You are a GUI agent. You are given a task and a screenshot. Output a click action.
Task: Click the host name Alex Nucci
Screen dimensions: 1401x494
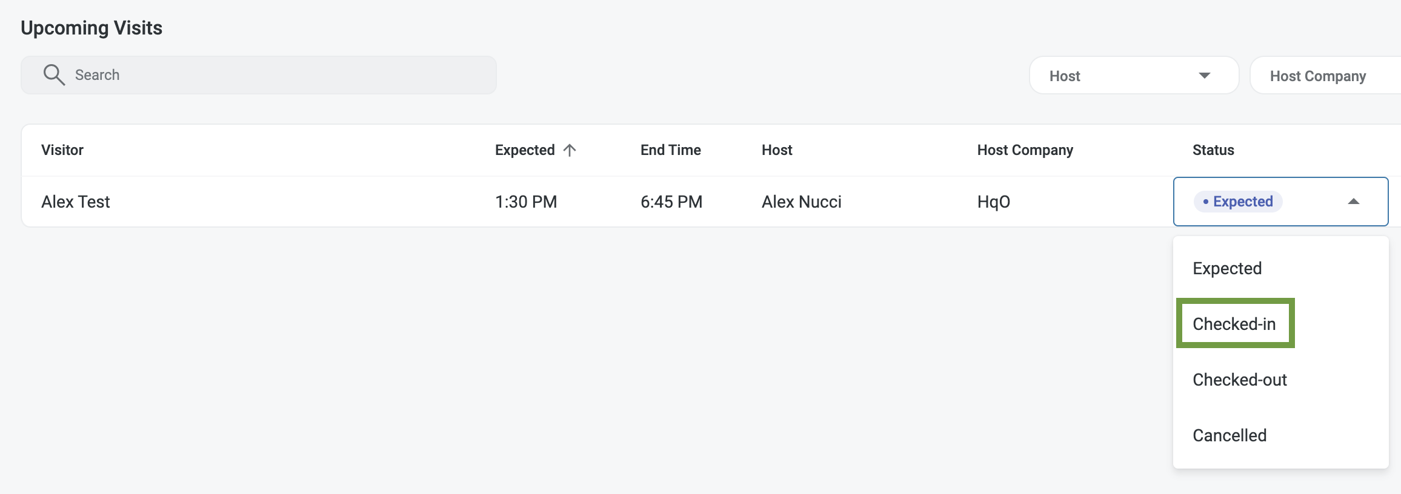[x=801, y=202]
